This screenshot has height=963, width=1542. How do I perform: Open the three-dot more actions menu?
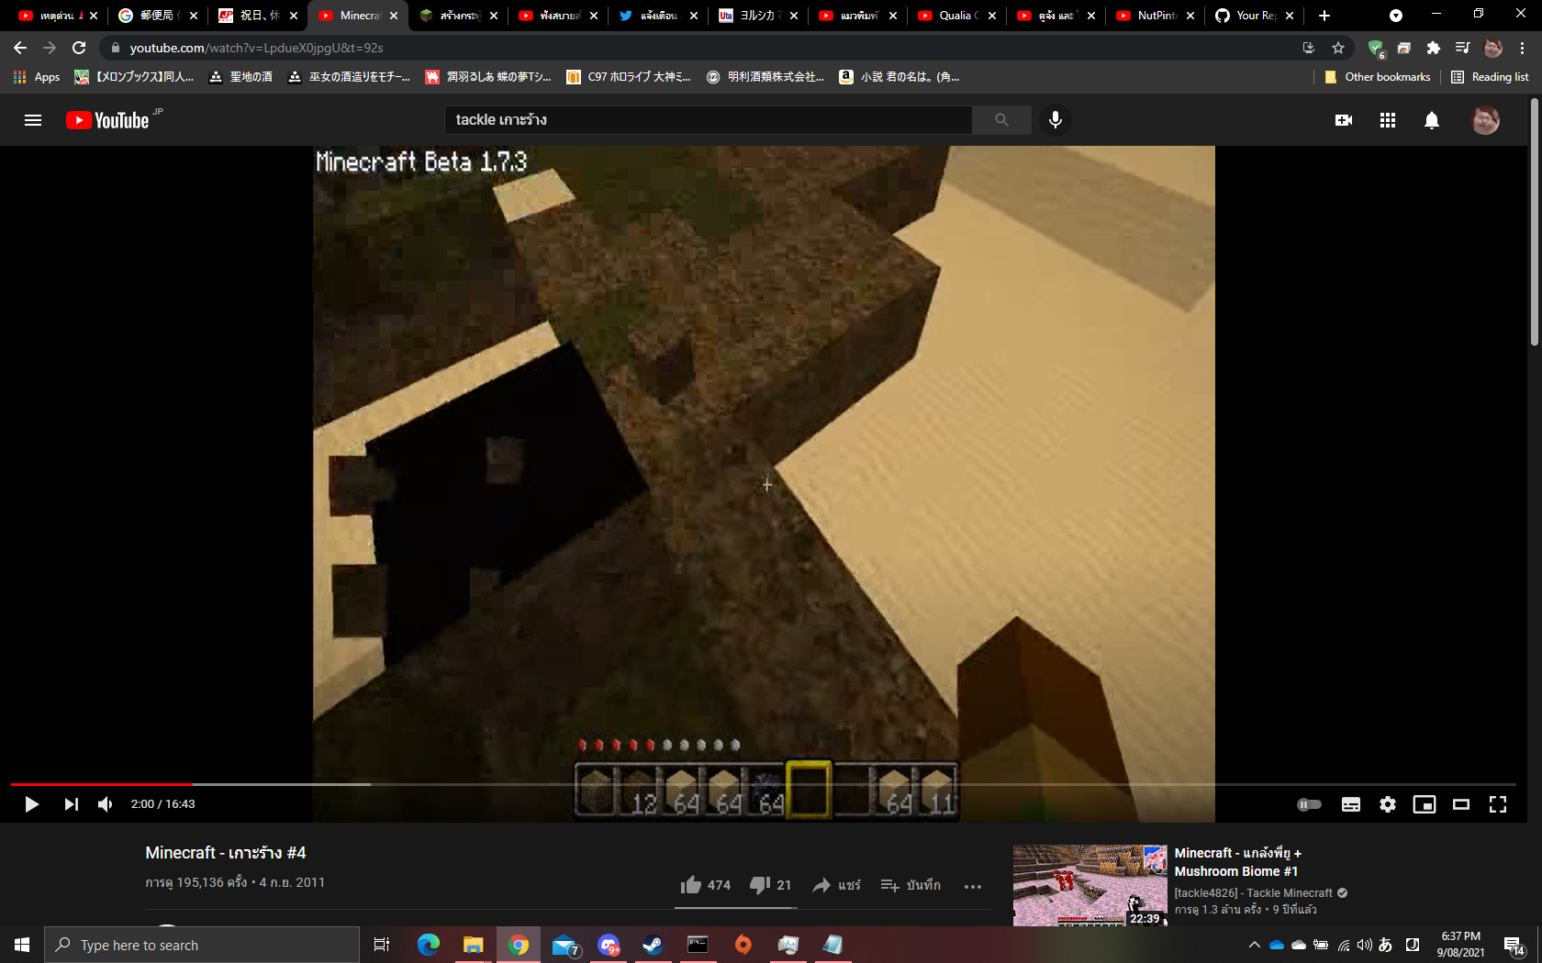click(x=973, y=886)
